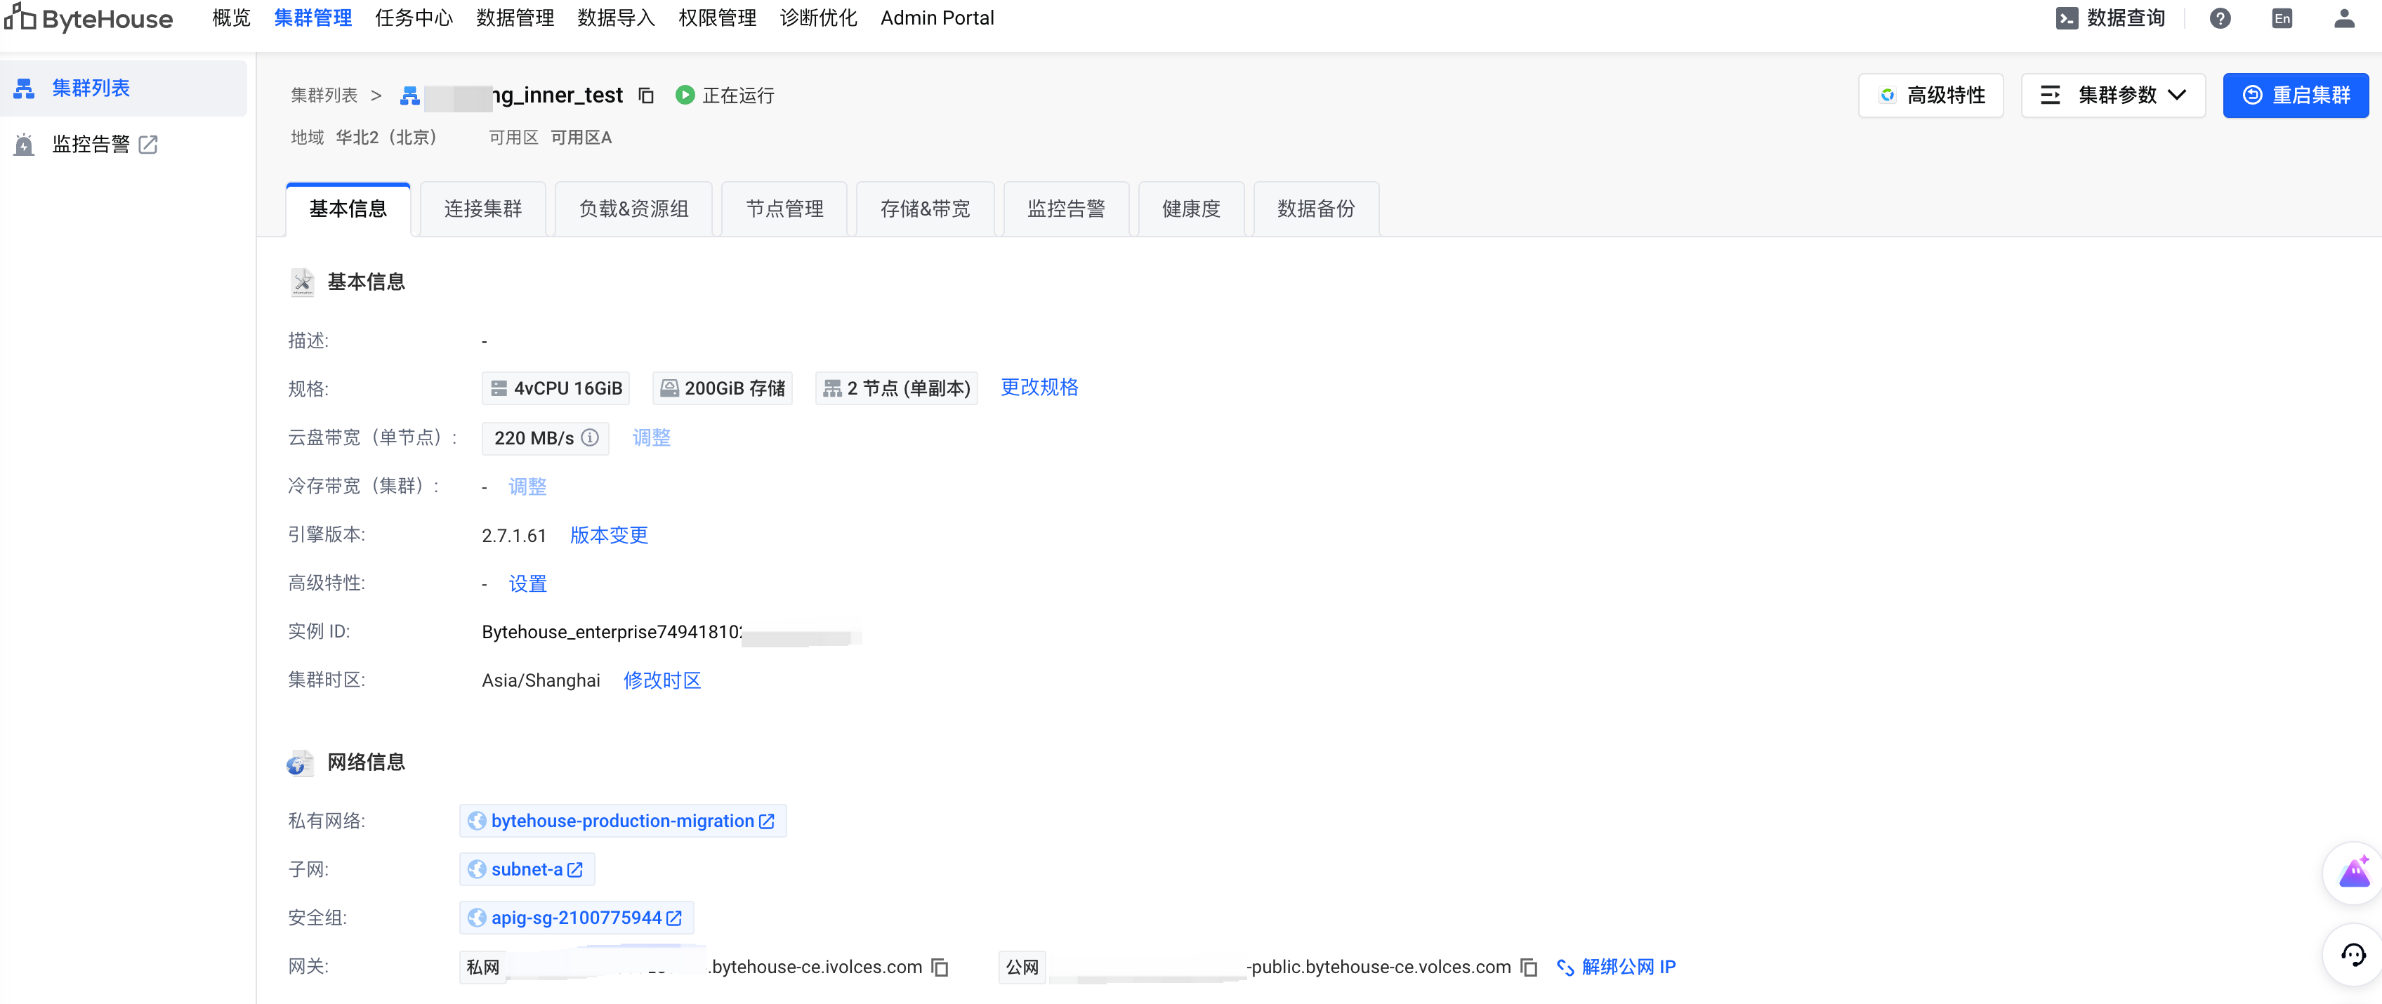Click the cluster icon before the cluster name

[409, 95]
